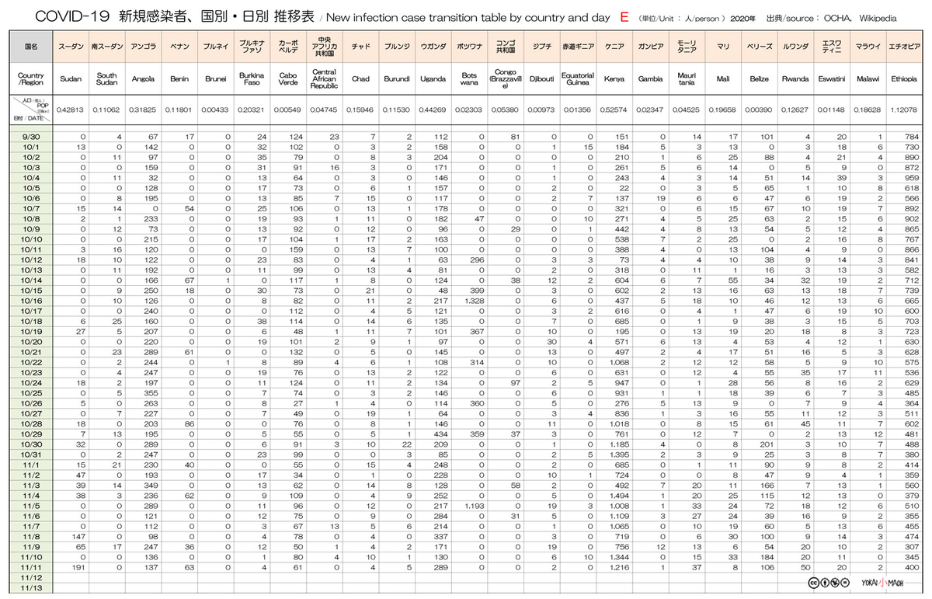This screenshot has width=932, height=599.
Task: Select Sudan value 191 on 11/11
Action: coord(79,568)
